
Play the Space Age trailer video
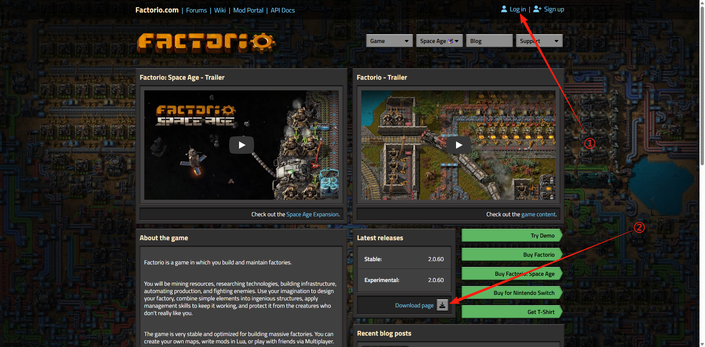tap(242, 145)
